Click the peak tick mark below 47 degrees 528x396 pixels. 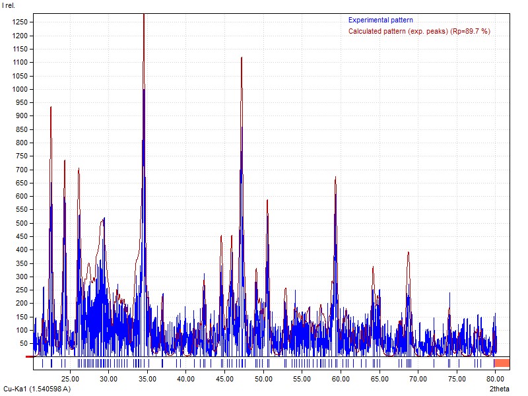[x=242, y=363]
